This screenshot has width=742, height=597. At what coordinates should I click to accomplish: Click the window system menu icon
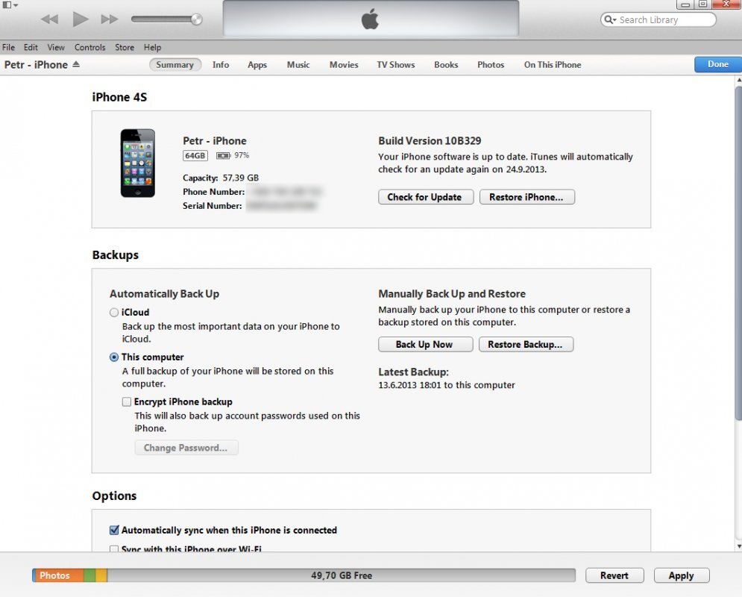(x=7, y=4)
